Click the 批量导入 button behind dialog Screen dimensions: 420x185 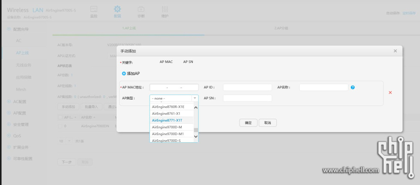click(x=91, y=107)
